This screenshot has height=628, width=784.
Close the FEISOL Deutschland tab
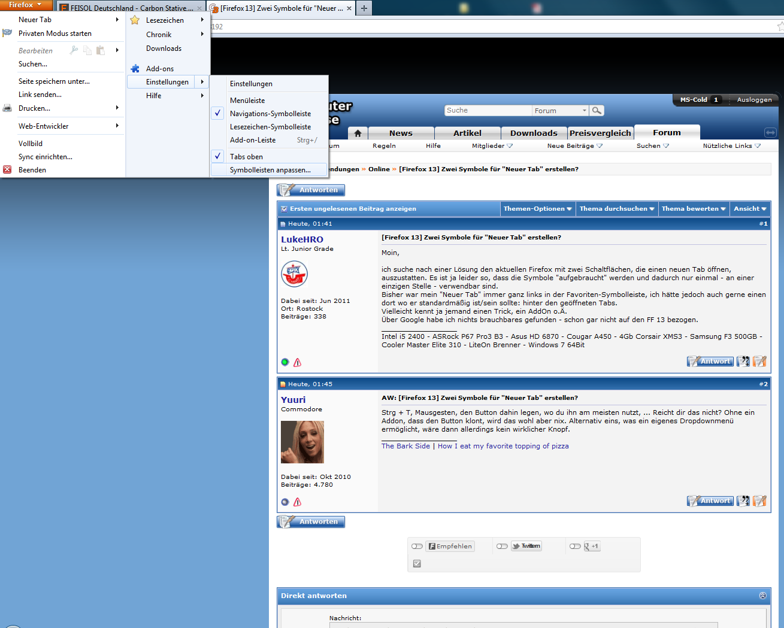click(199, 8)
